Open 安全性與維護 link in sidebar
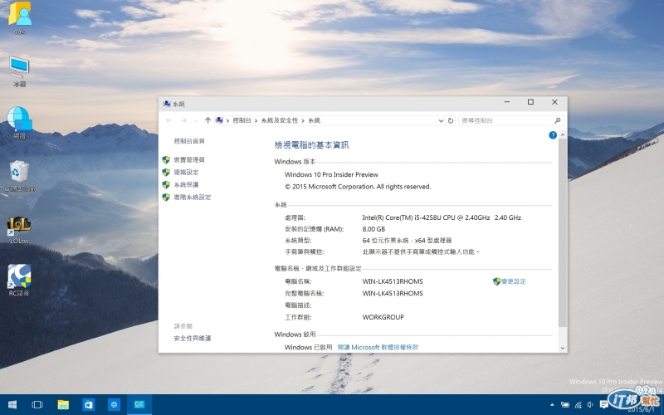The width and height of the screenshot is (664, 415). pyautogui.click(x=193, y=339)
